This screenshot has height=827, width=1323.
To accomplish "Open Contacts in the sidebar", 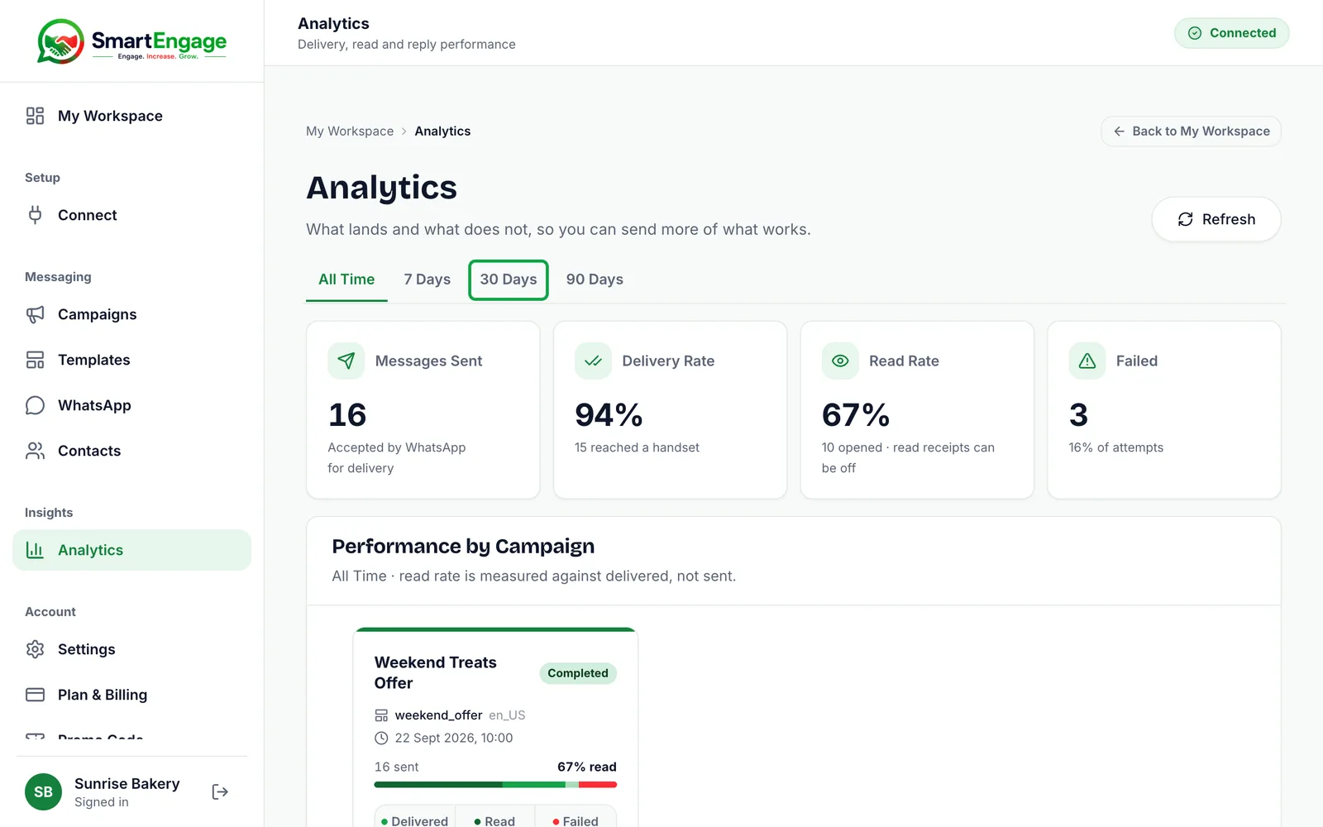I will [132, 451].
